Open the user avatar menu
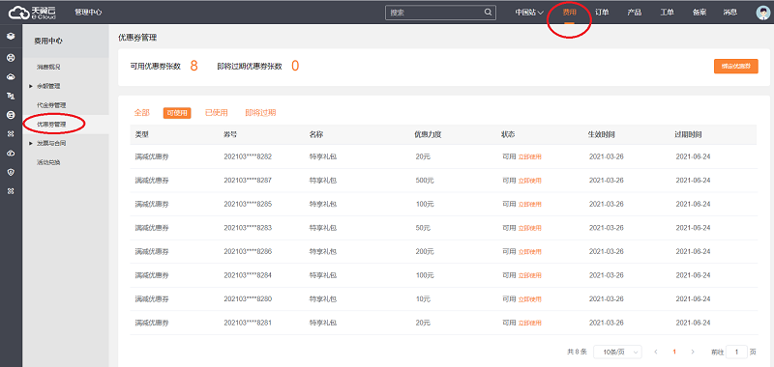This screenshot has width=774, height=367. 762,13
